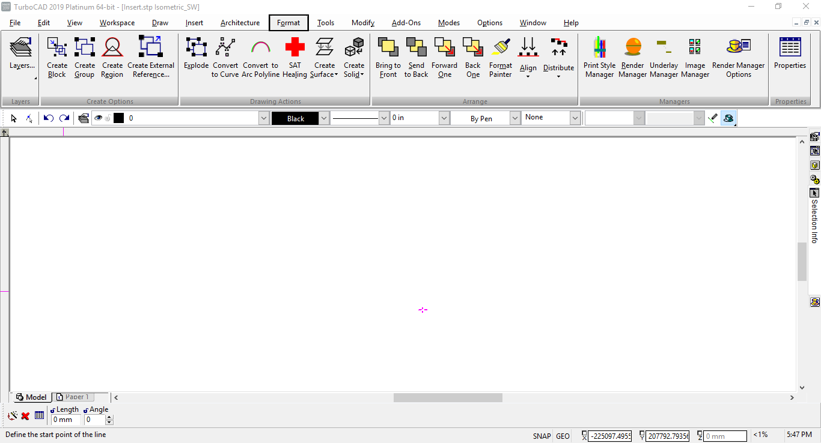This screenshot has height=443, width=821.
Task: Open the Properties panel
Action: pyautogui.click(x=790, y=53)
